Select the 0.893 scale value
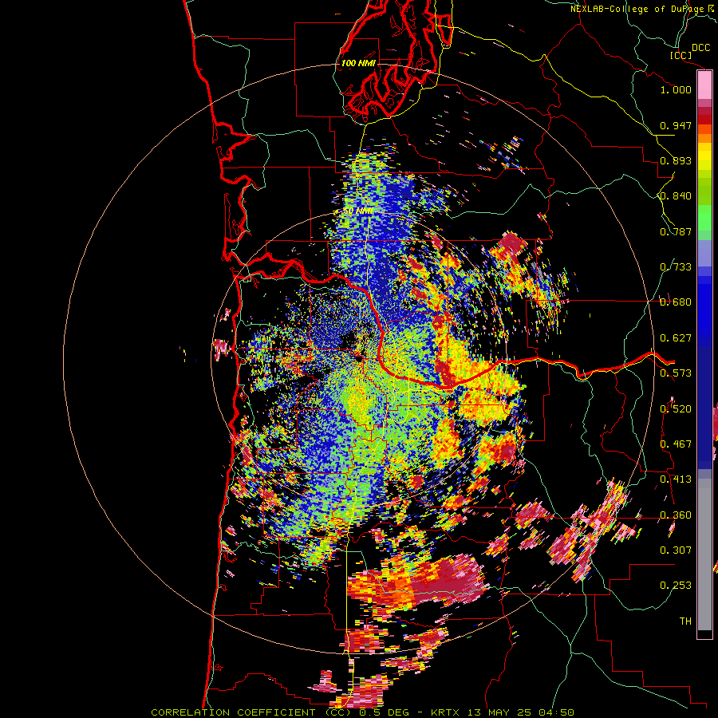718x718 pixels. 676,160
